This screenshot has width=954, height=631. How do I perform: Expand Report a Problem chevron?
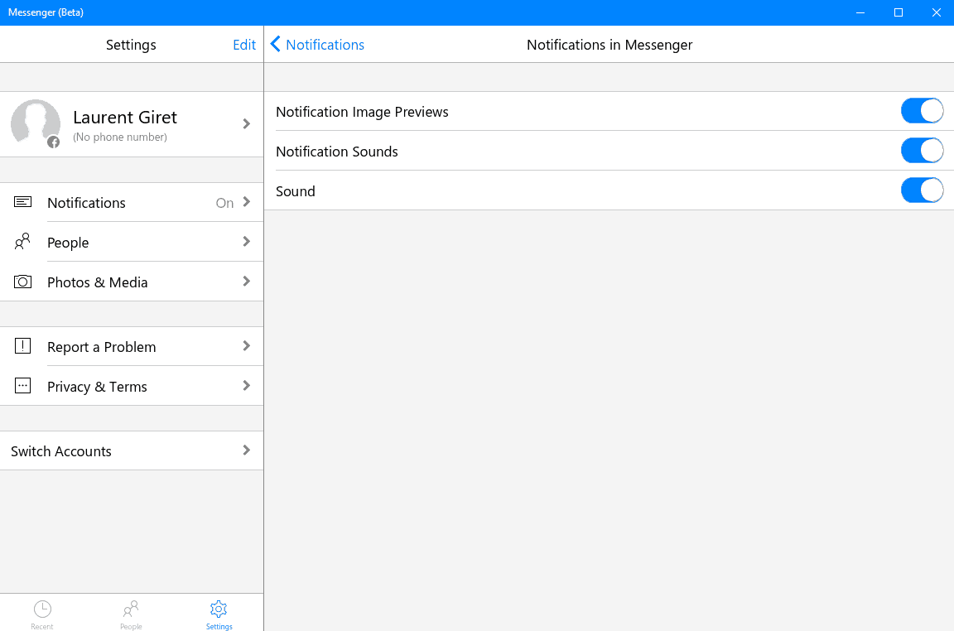point(247,345)
